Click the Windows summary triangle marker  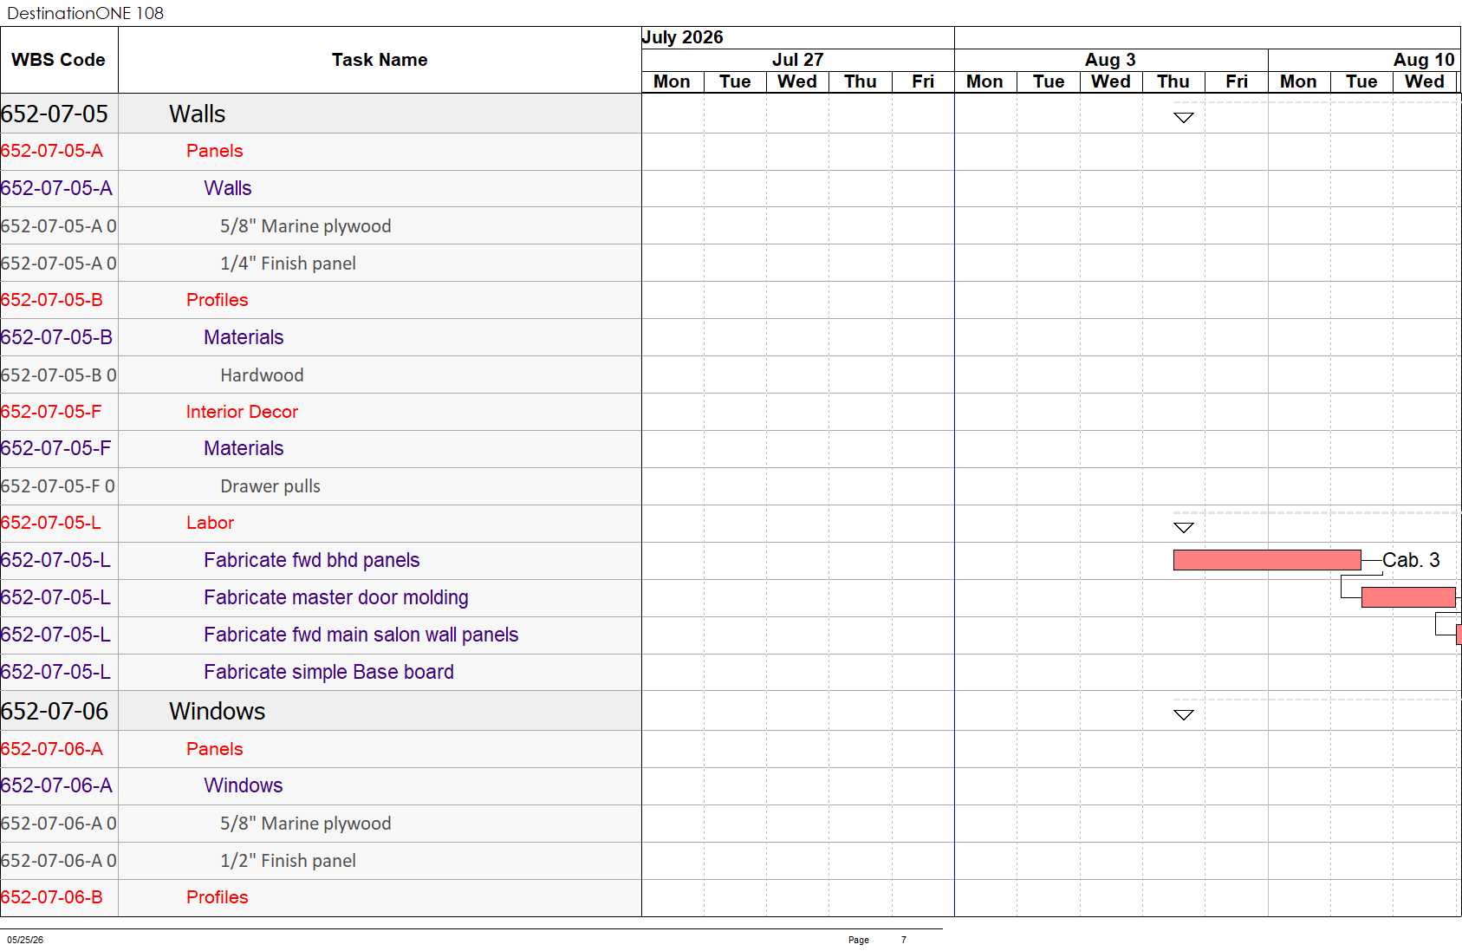click(x=1184, y=715)
